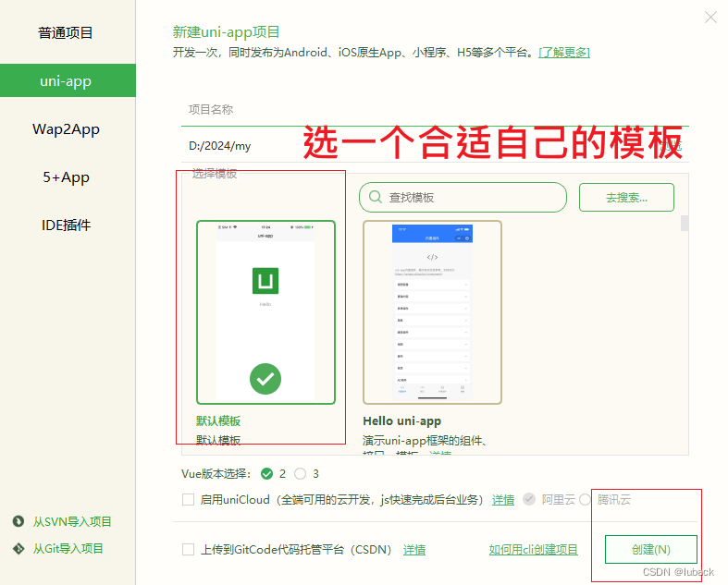The width and height of the screenshot is (728, 585).
Task: Click the Hello uni-app title text
Action: tap(402, 420)
